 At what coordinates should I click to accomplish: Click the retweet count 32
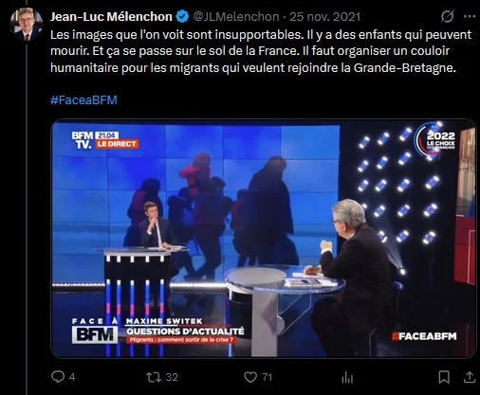coord(172,377)
